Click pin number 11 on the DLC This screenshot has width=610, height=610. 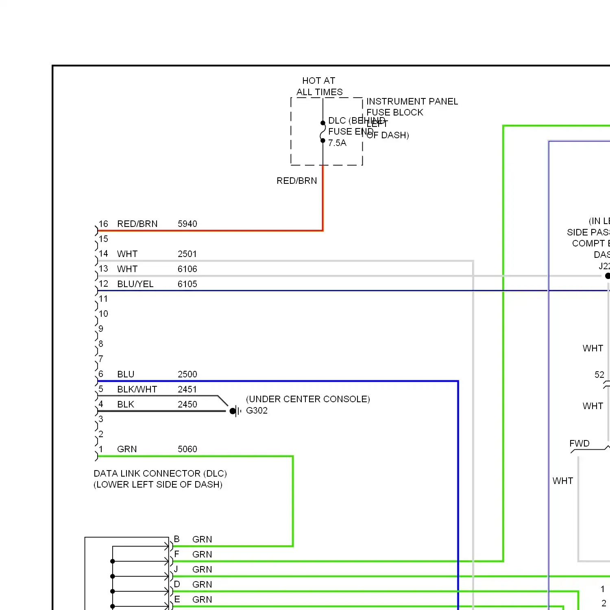[103, 299]
